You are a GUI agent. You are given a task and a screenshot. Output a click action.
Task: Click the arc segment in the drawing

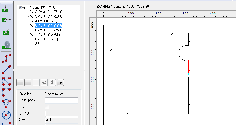pyautogui.click(x=179, y=53)
